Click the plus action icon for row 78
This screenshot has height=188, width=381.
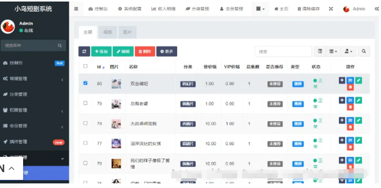pyautogui.click(x=342, y=121)
